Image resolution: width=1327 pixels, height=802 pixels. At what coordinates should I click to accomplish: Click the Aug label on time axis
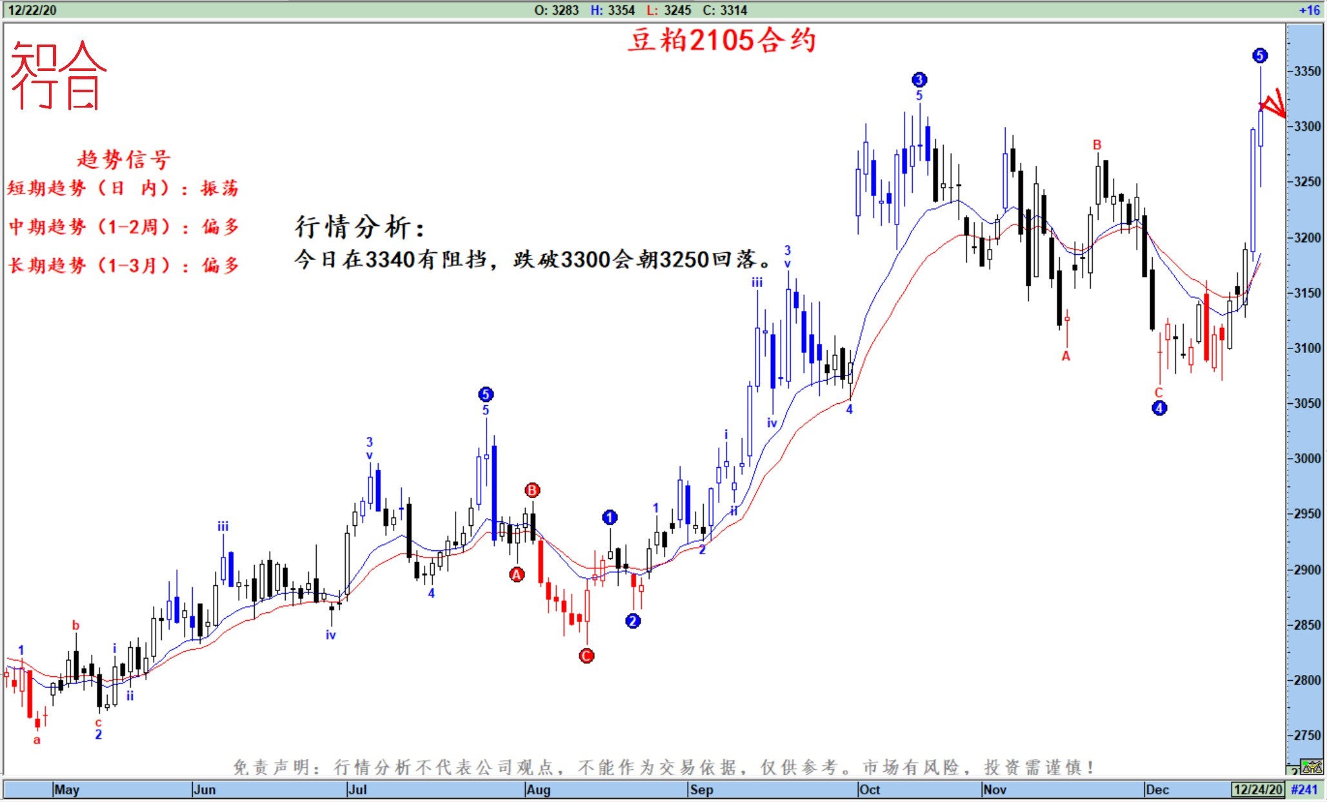pyautogui.click(x=538, y=790)
